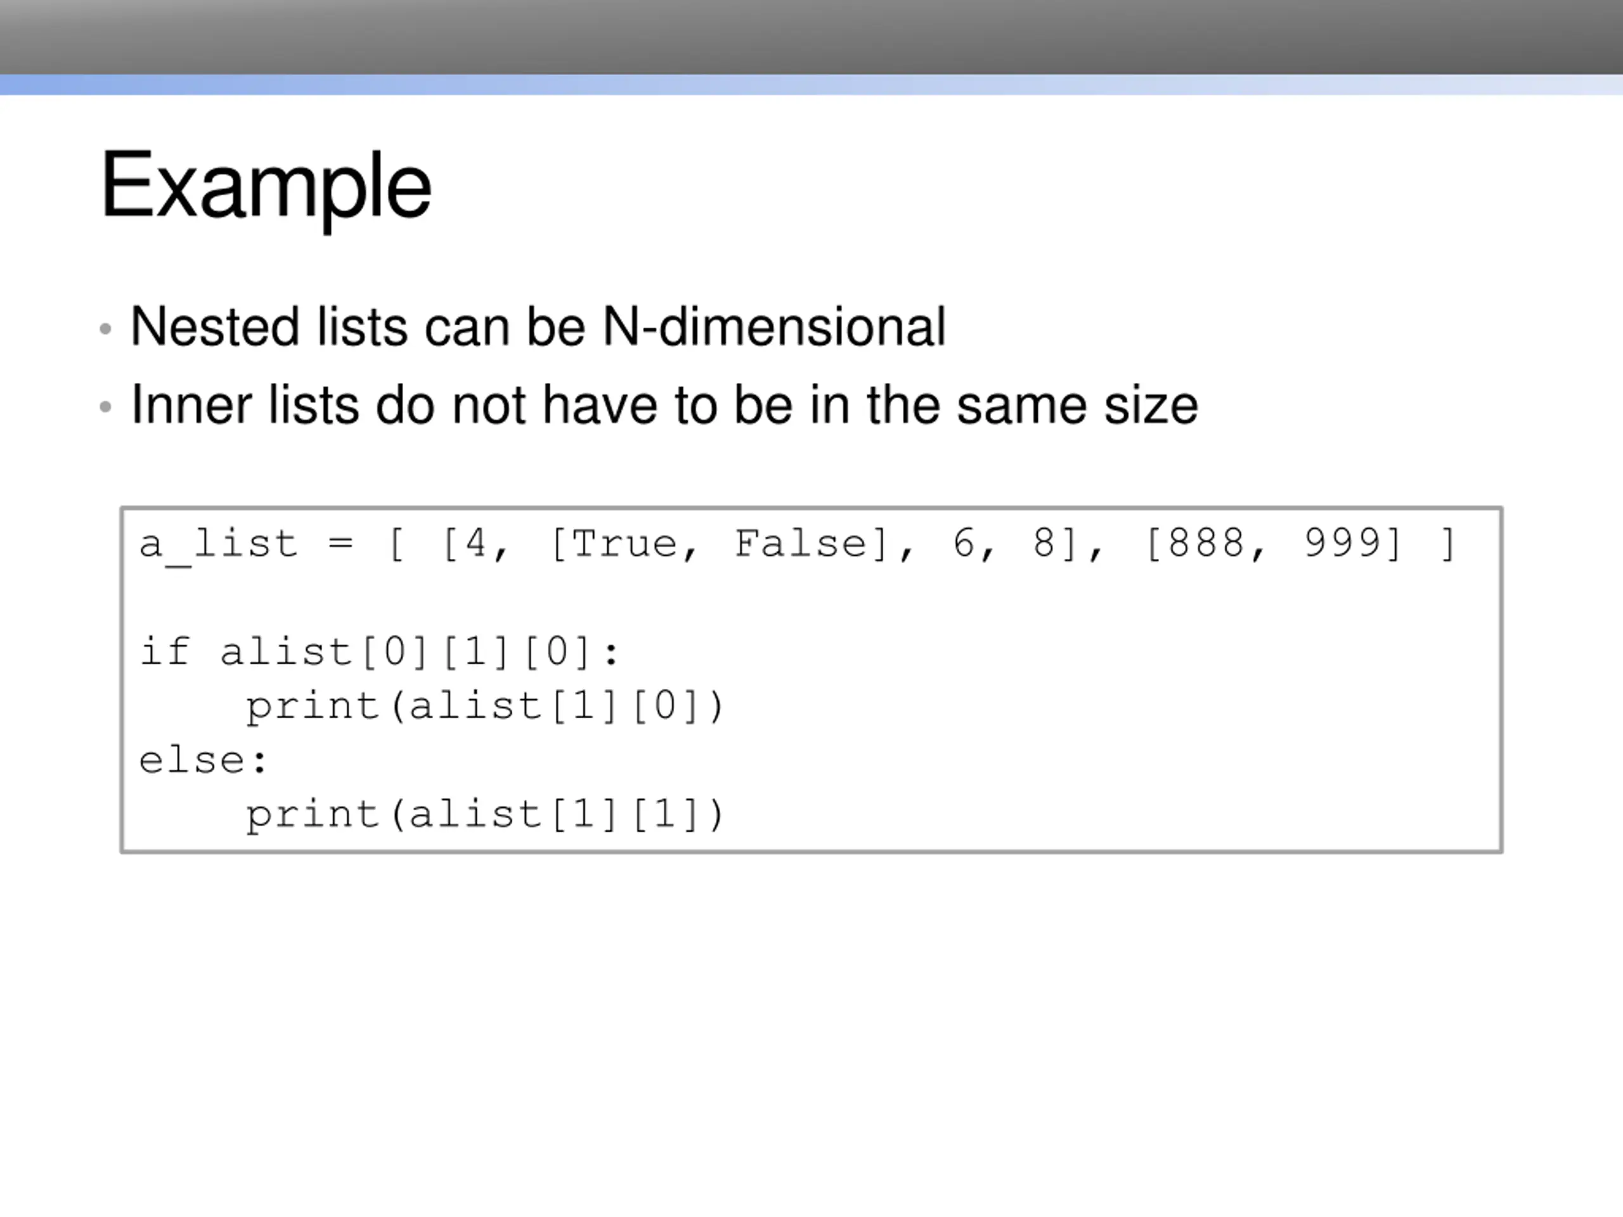Click the "print(alist[1][0])" code line
Image resolution: width=1623 pixels, height=1217 pixels.
(485, 707)
